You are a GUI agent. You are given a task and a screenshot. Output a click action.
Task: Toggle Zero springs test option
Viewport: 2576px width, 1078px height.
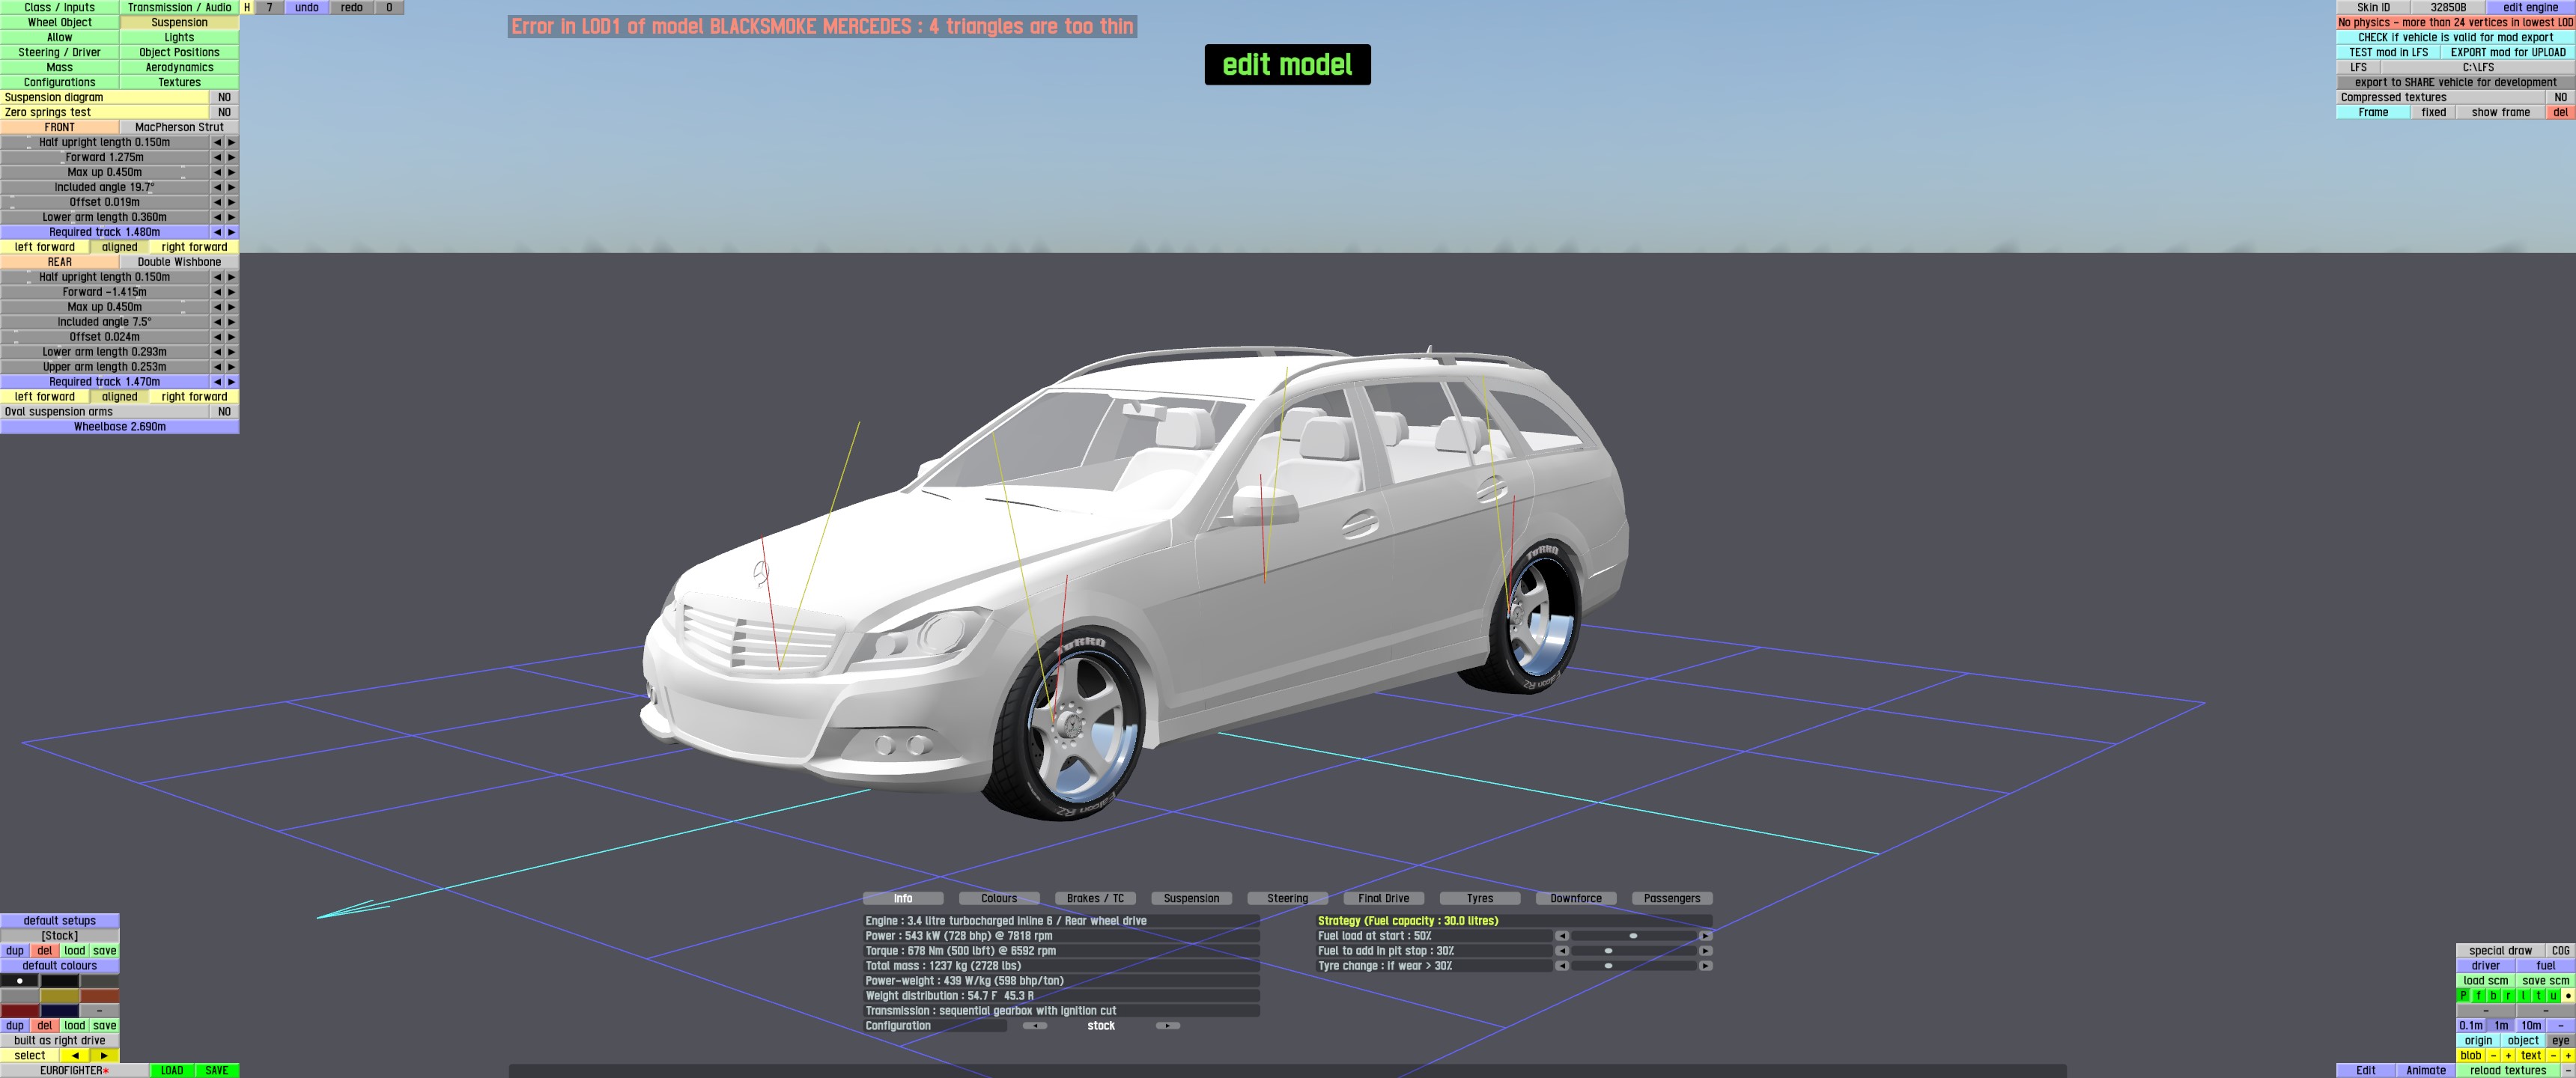224,112
